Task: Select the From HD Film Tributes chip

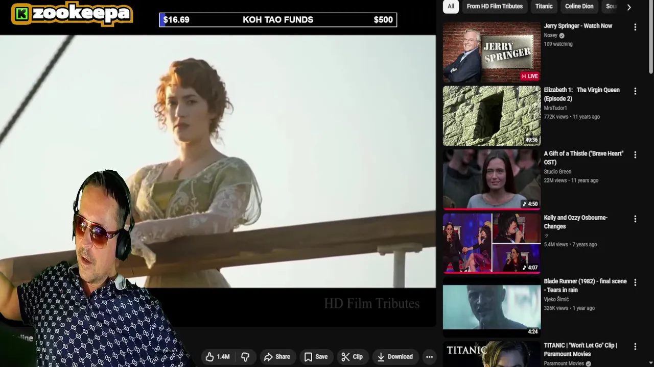Action: point(495,6)
